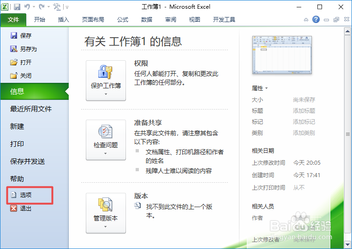Click the vertical scrollbar thumb
Image resolution: width=352 pixels, height=249 pixels.
(x=347, y=134)
